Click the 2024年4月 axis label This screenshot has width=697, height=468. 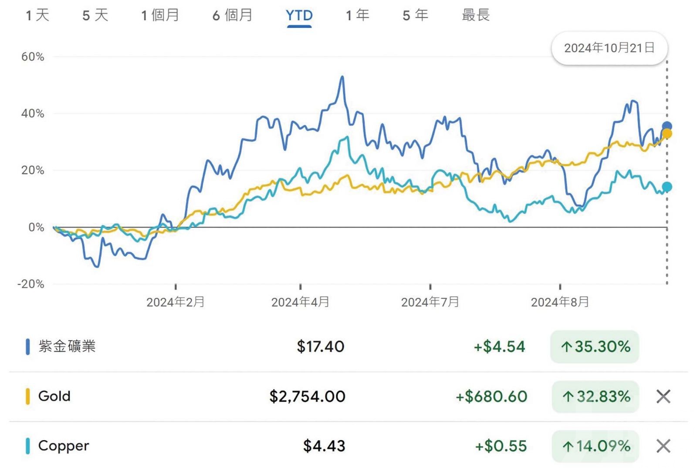click(301, 302)
